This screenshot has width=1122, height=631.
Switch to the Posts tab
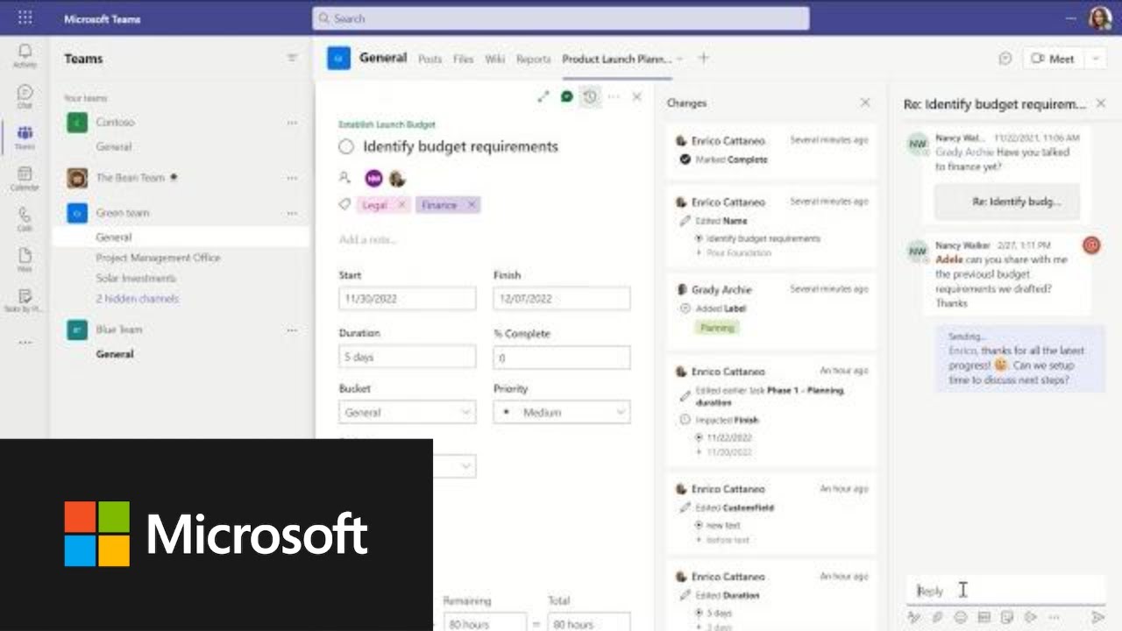point(430,59)
